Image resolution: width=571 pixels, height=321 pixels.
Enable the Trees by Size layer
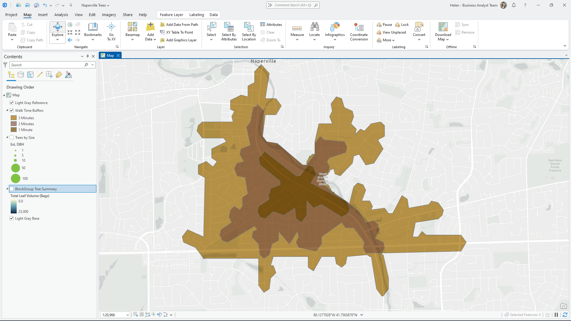[x=12, y=137]
